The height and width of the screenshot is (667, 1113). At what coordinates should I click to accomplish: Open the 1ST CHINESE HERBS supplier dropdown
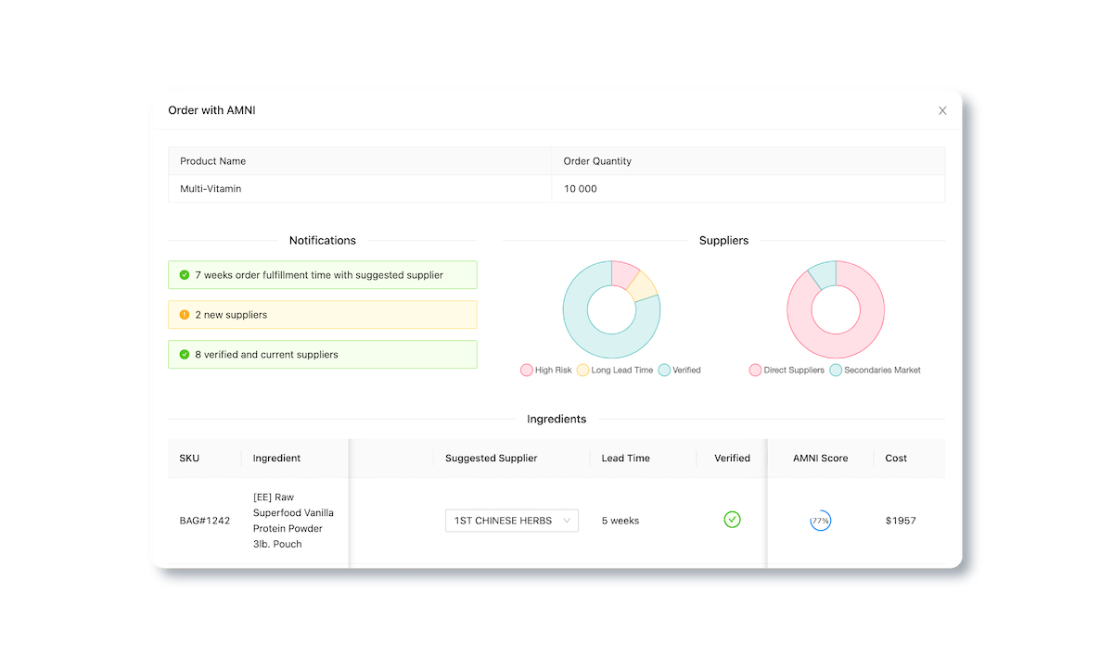[x=512, y=521]
